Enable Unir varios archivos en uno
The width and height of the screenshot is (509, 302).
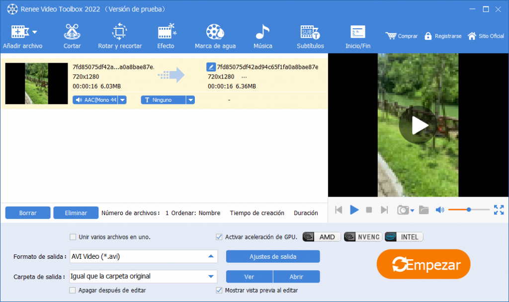[x=72, y=237]
